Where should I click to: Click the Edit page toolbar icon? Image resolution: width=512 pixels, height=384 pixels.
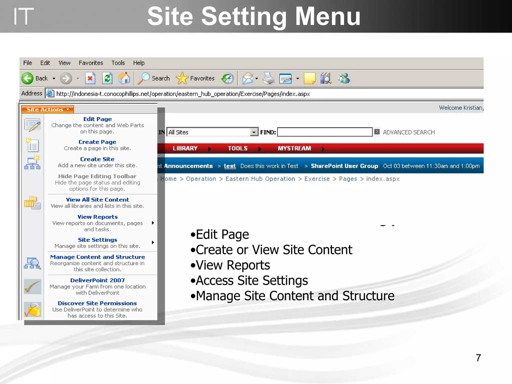coord(285,79)
